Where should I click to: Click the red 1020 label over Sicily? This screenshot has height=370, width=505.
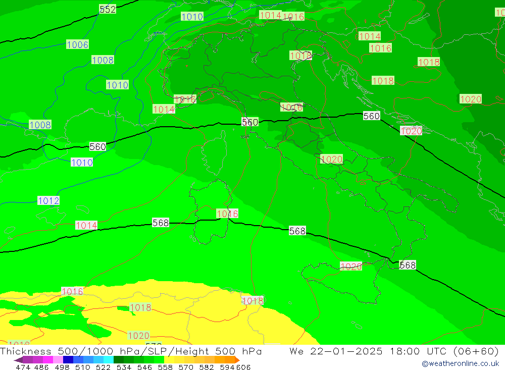coord(351,267)
